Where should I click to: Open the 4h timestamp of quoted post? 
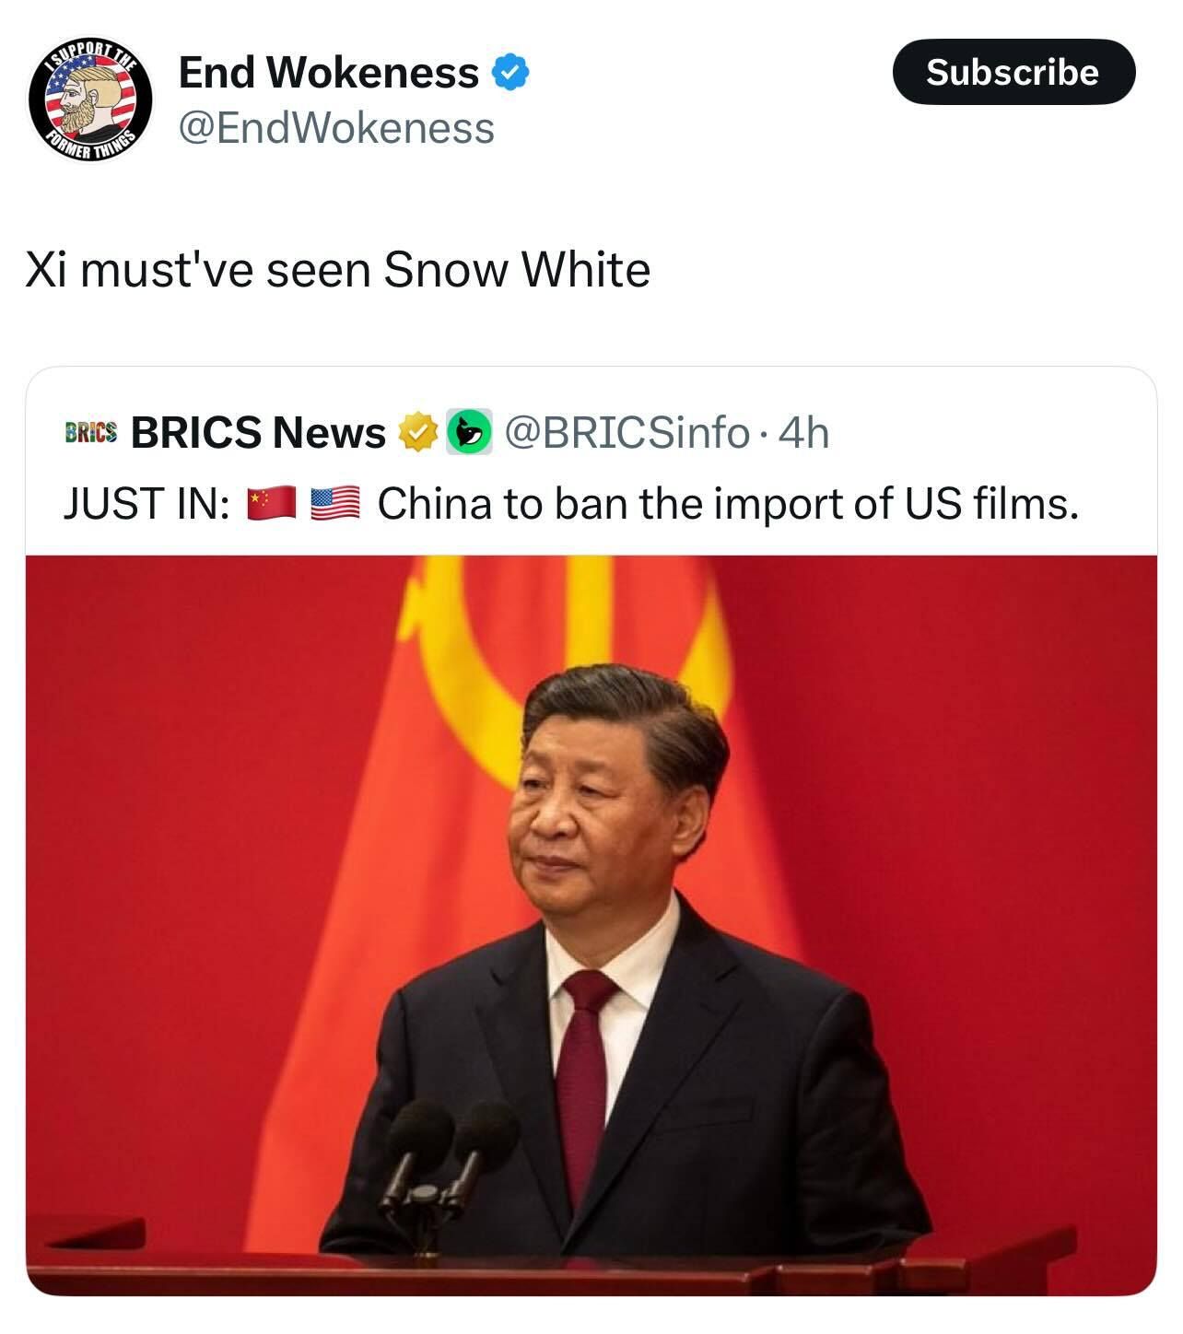(803, 432)
